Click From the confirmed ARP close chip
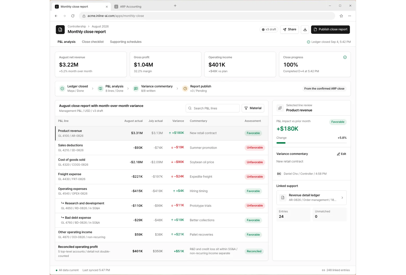The image size is (406, 275). [324, 89]
